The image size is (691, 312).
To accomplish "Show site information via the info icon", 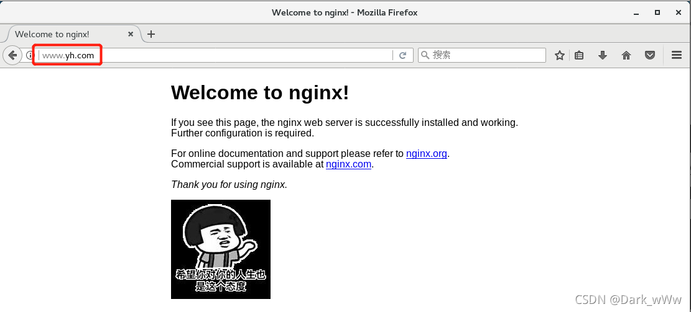I will (29, 55).
